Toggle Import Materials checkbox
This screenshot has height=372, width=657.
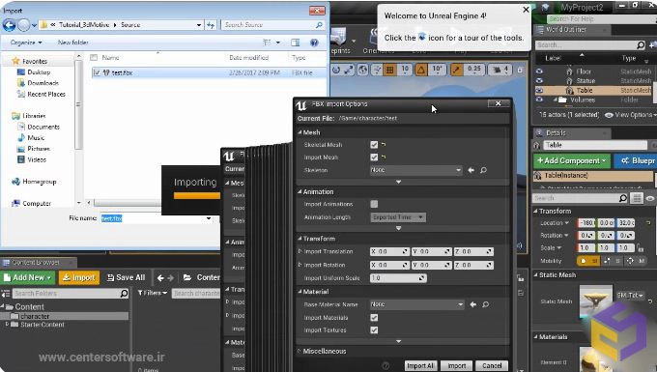coord(374,318)
